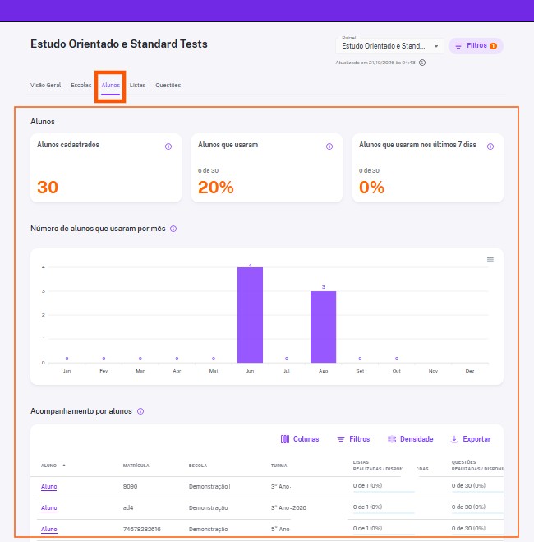This screenshot has height=542, width=534.
Task: Open table Filtros option
Action: 353,439
